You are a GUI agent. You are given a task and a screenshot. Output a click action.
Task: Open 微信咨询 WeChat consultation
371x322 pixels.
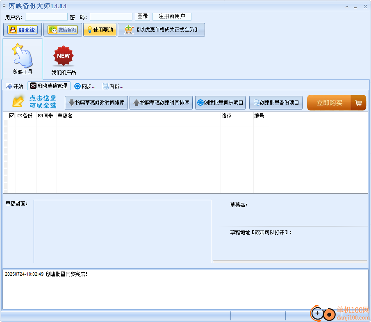[63, 30]
